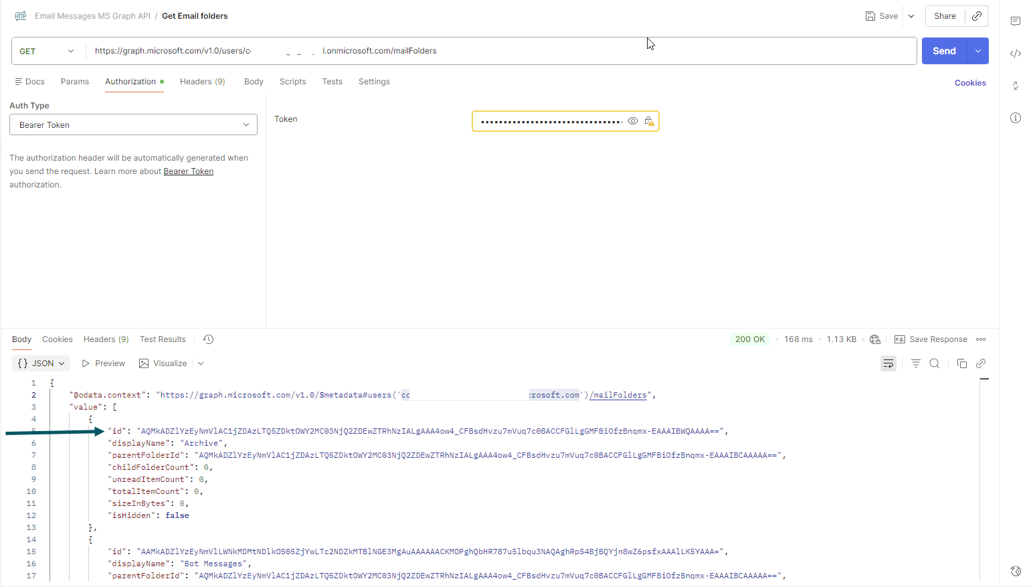Copy the response body with copy icon
Screen dimensions: 1031x587
pyautogui.click(x=961, y=363)
